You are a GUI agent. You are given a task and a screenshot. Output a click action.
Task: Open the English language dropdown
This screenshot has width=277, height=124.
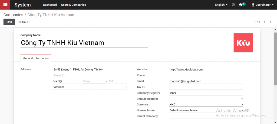(221, 5)
